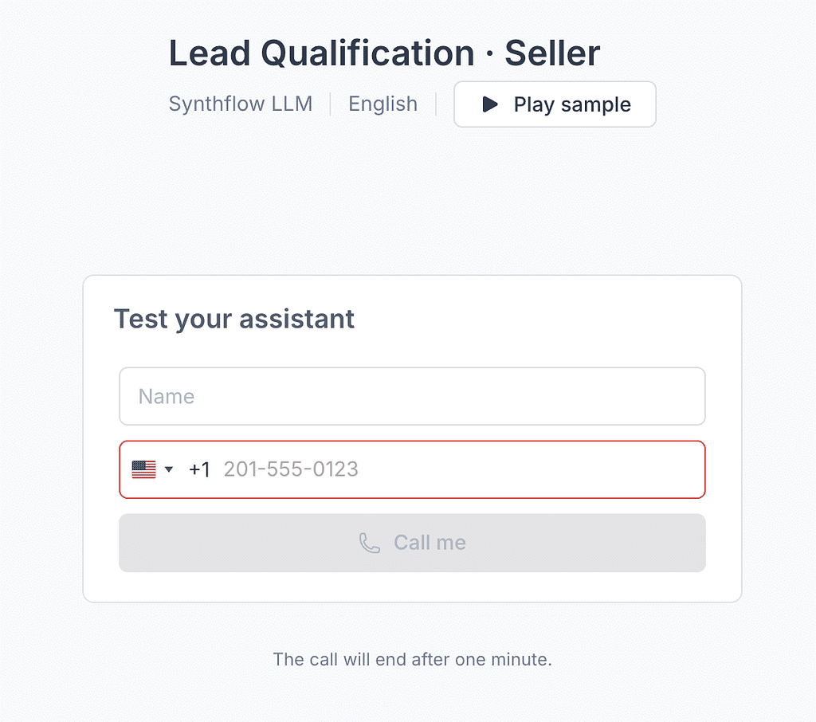The image size is (816, 722).
Task: Click the word LLM beside Synthflow
Action: click(x=292, y=104)
